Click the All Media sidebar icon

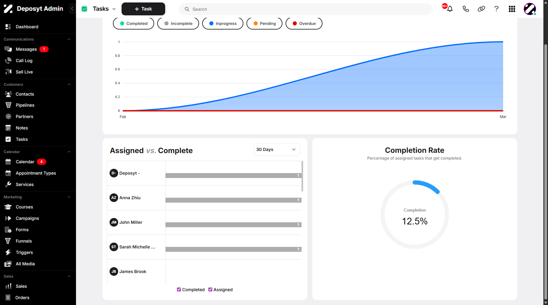click(8, 264)
